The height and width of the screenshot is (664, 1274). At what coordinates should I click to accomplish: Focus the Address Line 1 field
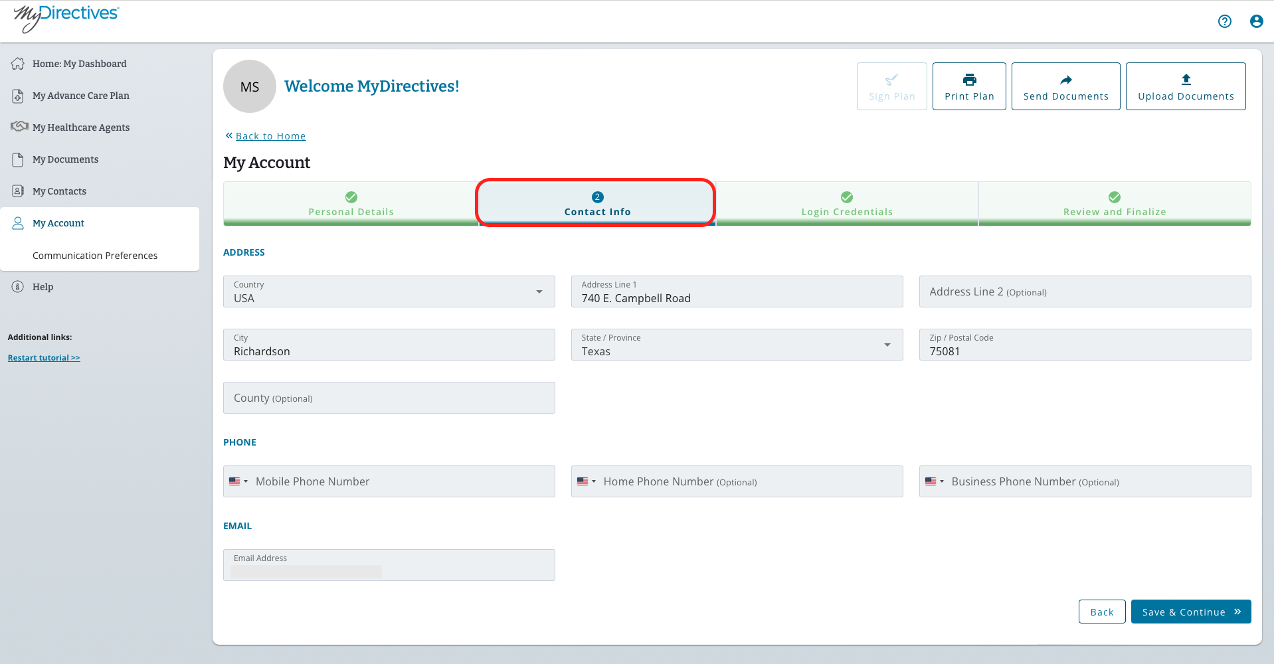tap(737, 291)
